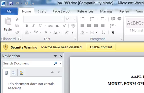Image resolution: width=144 pixels, height=93 pixels.
Task: Expand the Paste options arrow
Action: click(8, 33)
